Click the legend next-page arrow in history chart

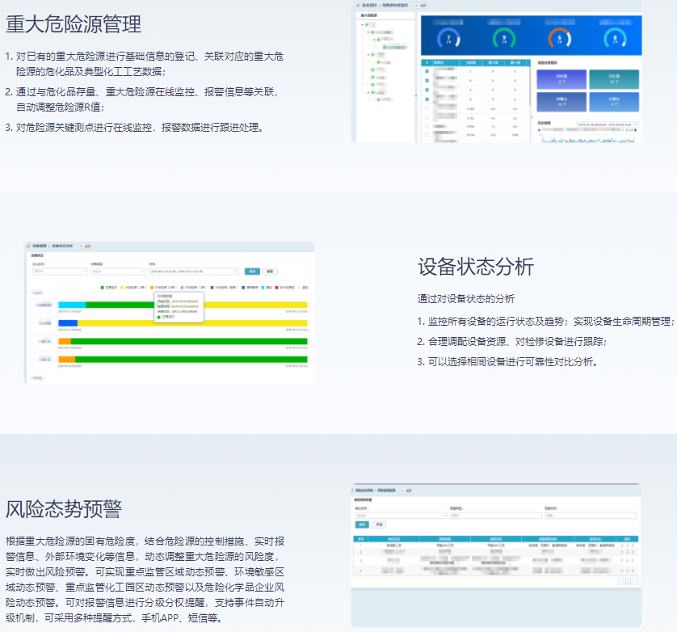pyautogui.click(x=636, y=130)
